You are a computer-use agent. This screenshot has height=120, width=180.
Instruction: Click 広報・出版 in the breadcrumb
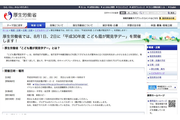pos(28,30)
